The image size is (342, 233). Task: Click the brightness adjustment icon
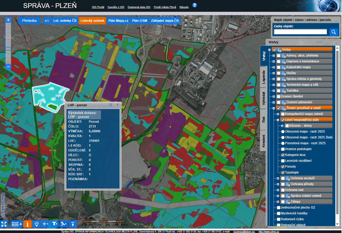(47, 21)
